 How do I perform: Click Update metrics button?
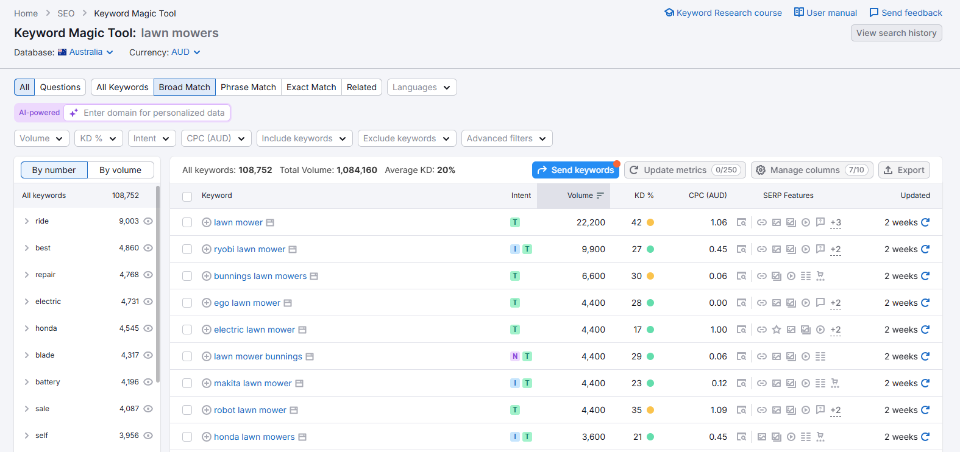[685, 170]
